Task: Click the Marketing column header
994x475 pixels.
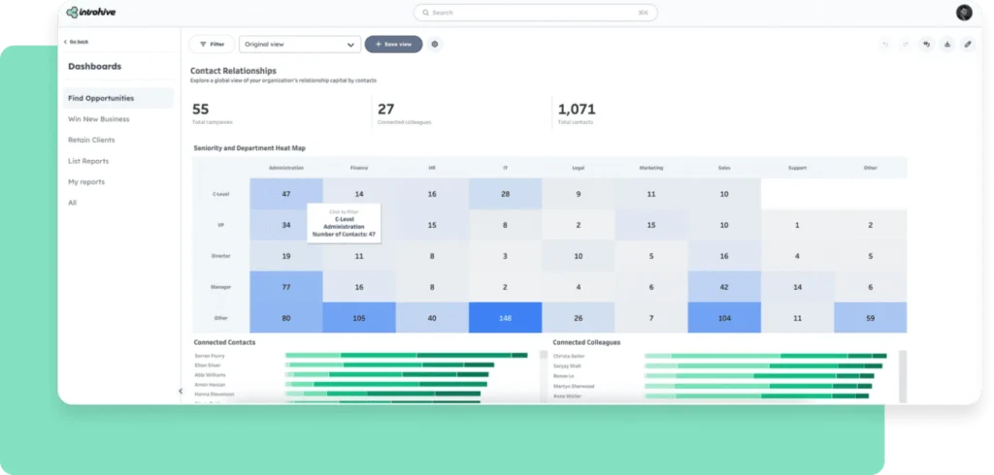Action: (651, 168)
